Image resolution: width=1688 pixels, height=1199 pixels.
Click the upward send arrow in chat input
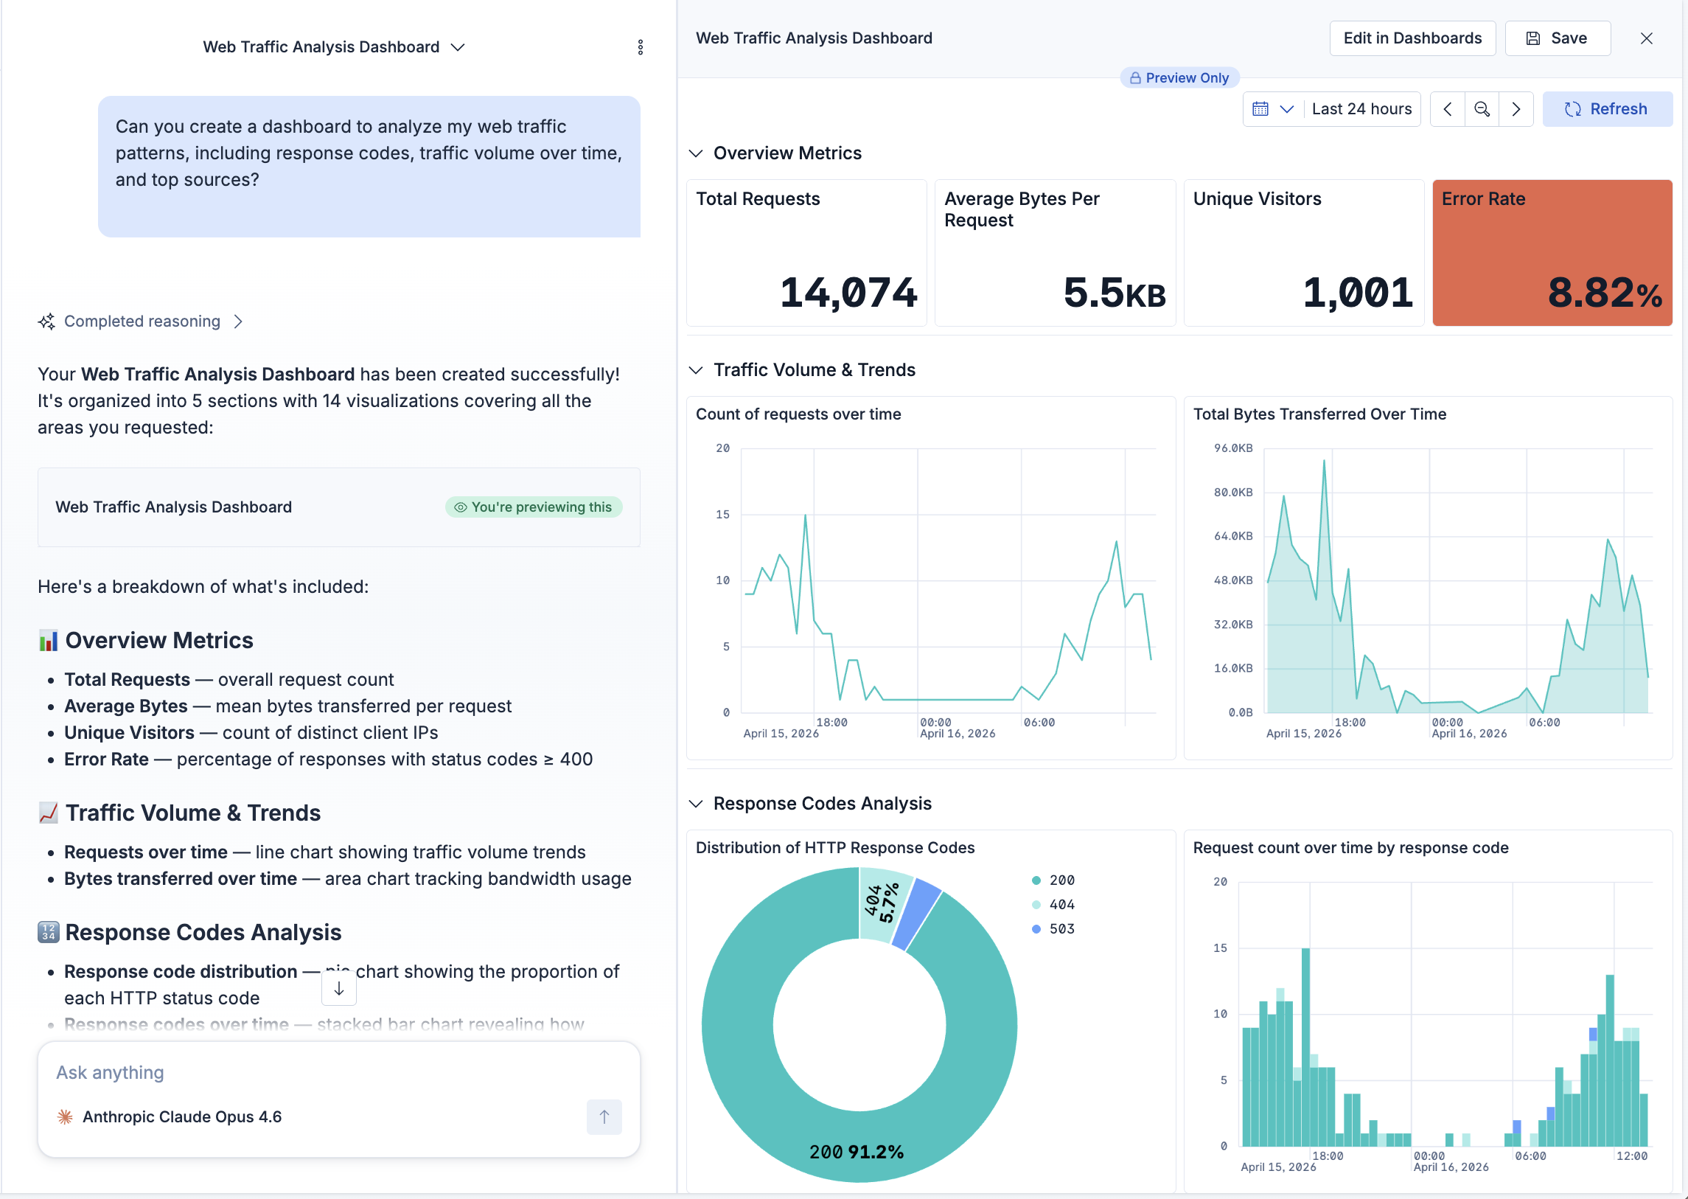[x=604, y=1117]
